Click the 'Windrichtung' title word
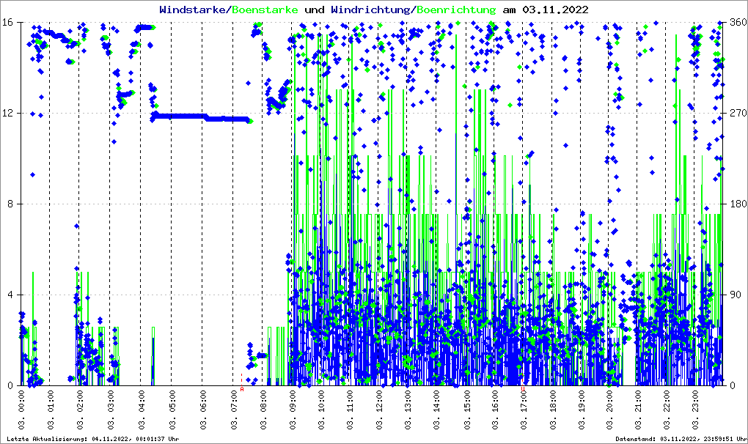Image resolution: width=748 pixels, height=444 pixels. [370, 10]
